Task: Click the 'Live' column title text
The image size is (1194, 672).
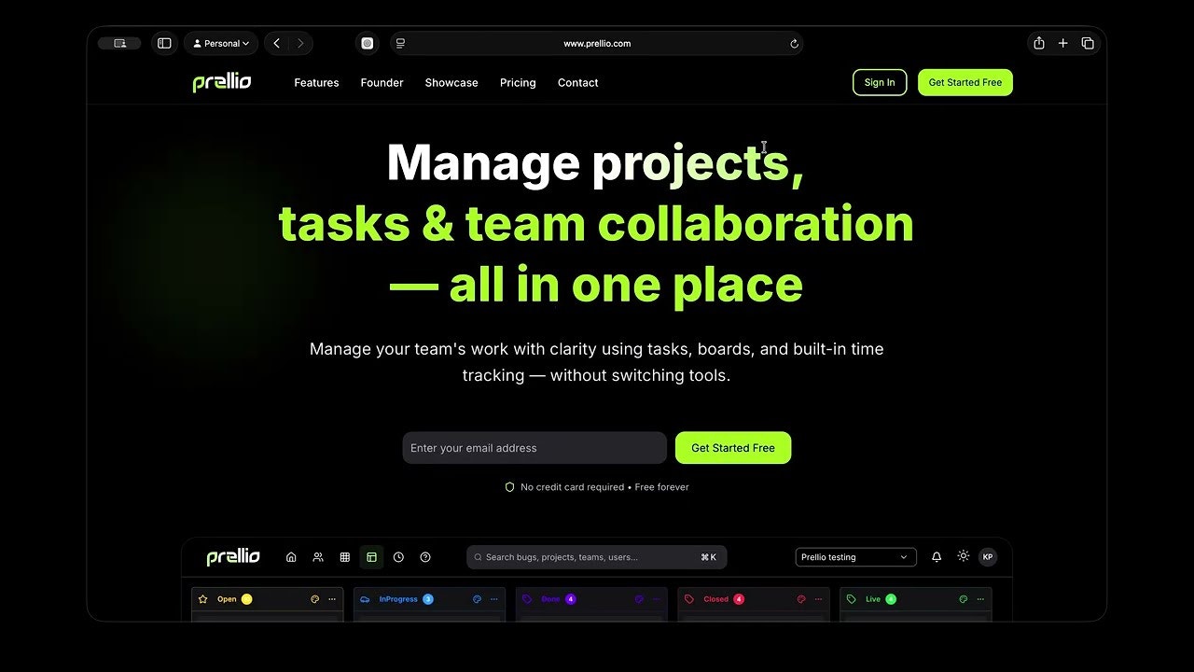Action: (873, 599)
